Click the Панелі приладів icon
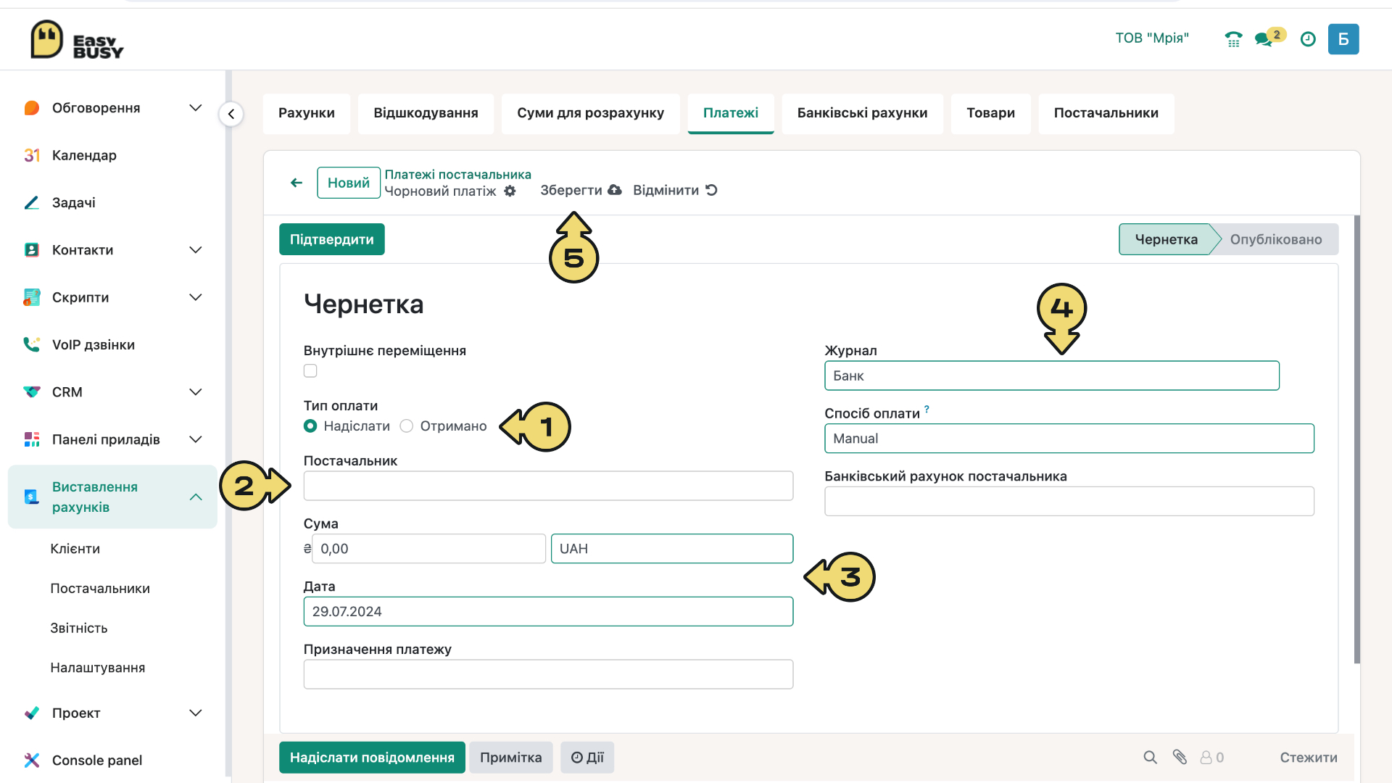 31,439
